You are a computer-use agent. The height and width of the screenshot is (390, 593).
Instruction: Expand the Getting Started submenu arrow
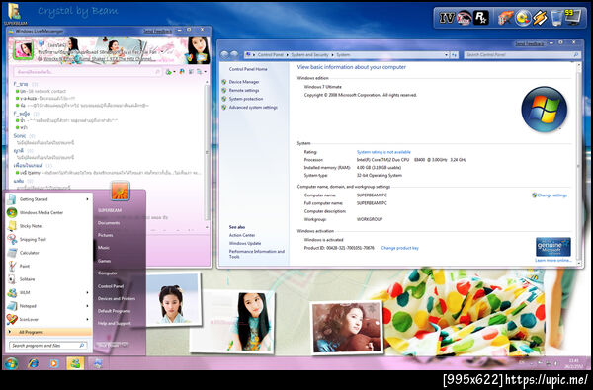point(87,199)
